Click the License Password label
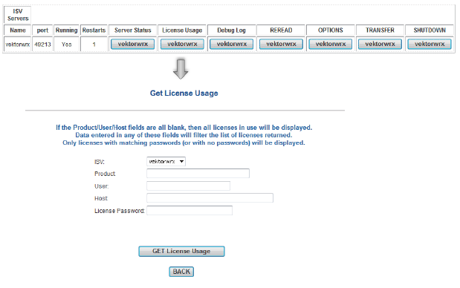Viewport: 460px width, 288px height. coord(120,211)
